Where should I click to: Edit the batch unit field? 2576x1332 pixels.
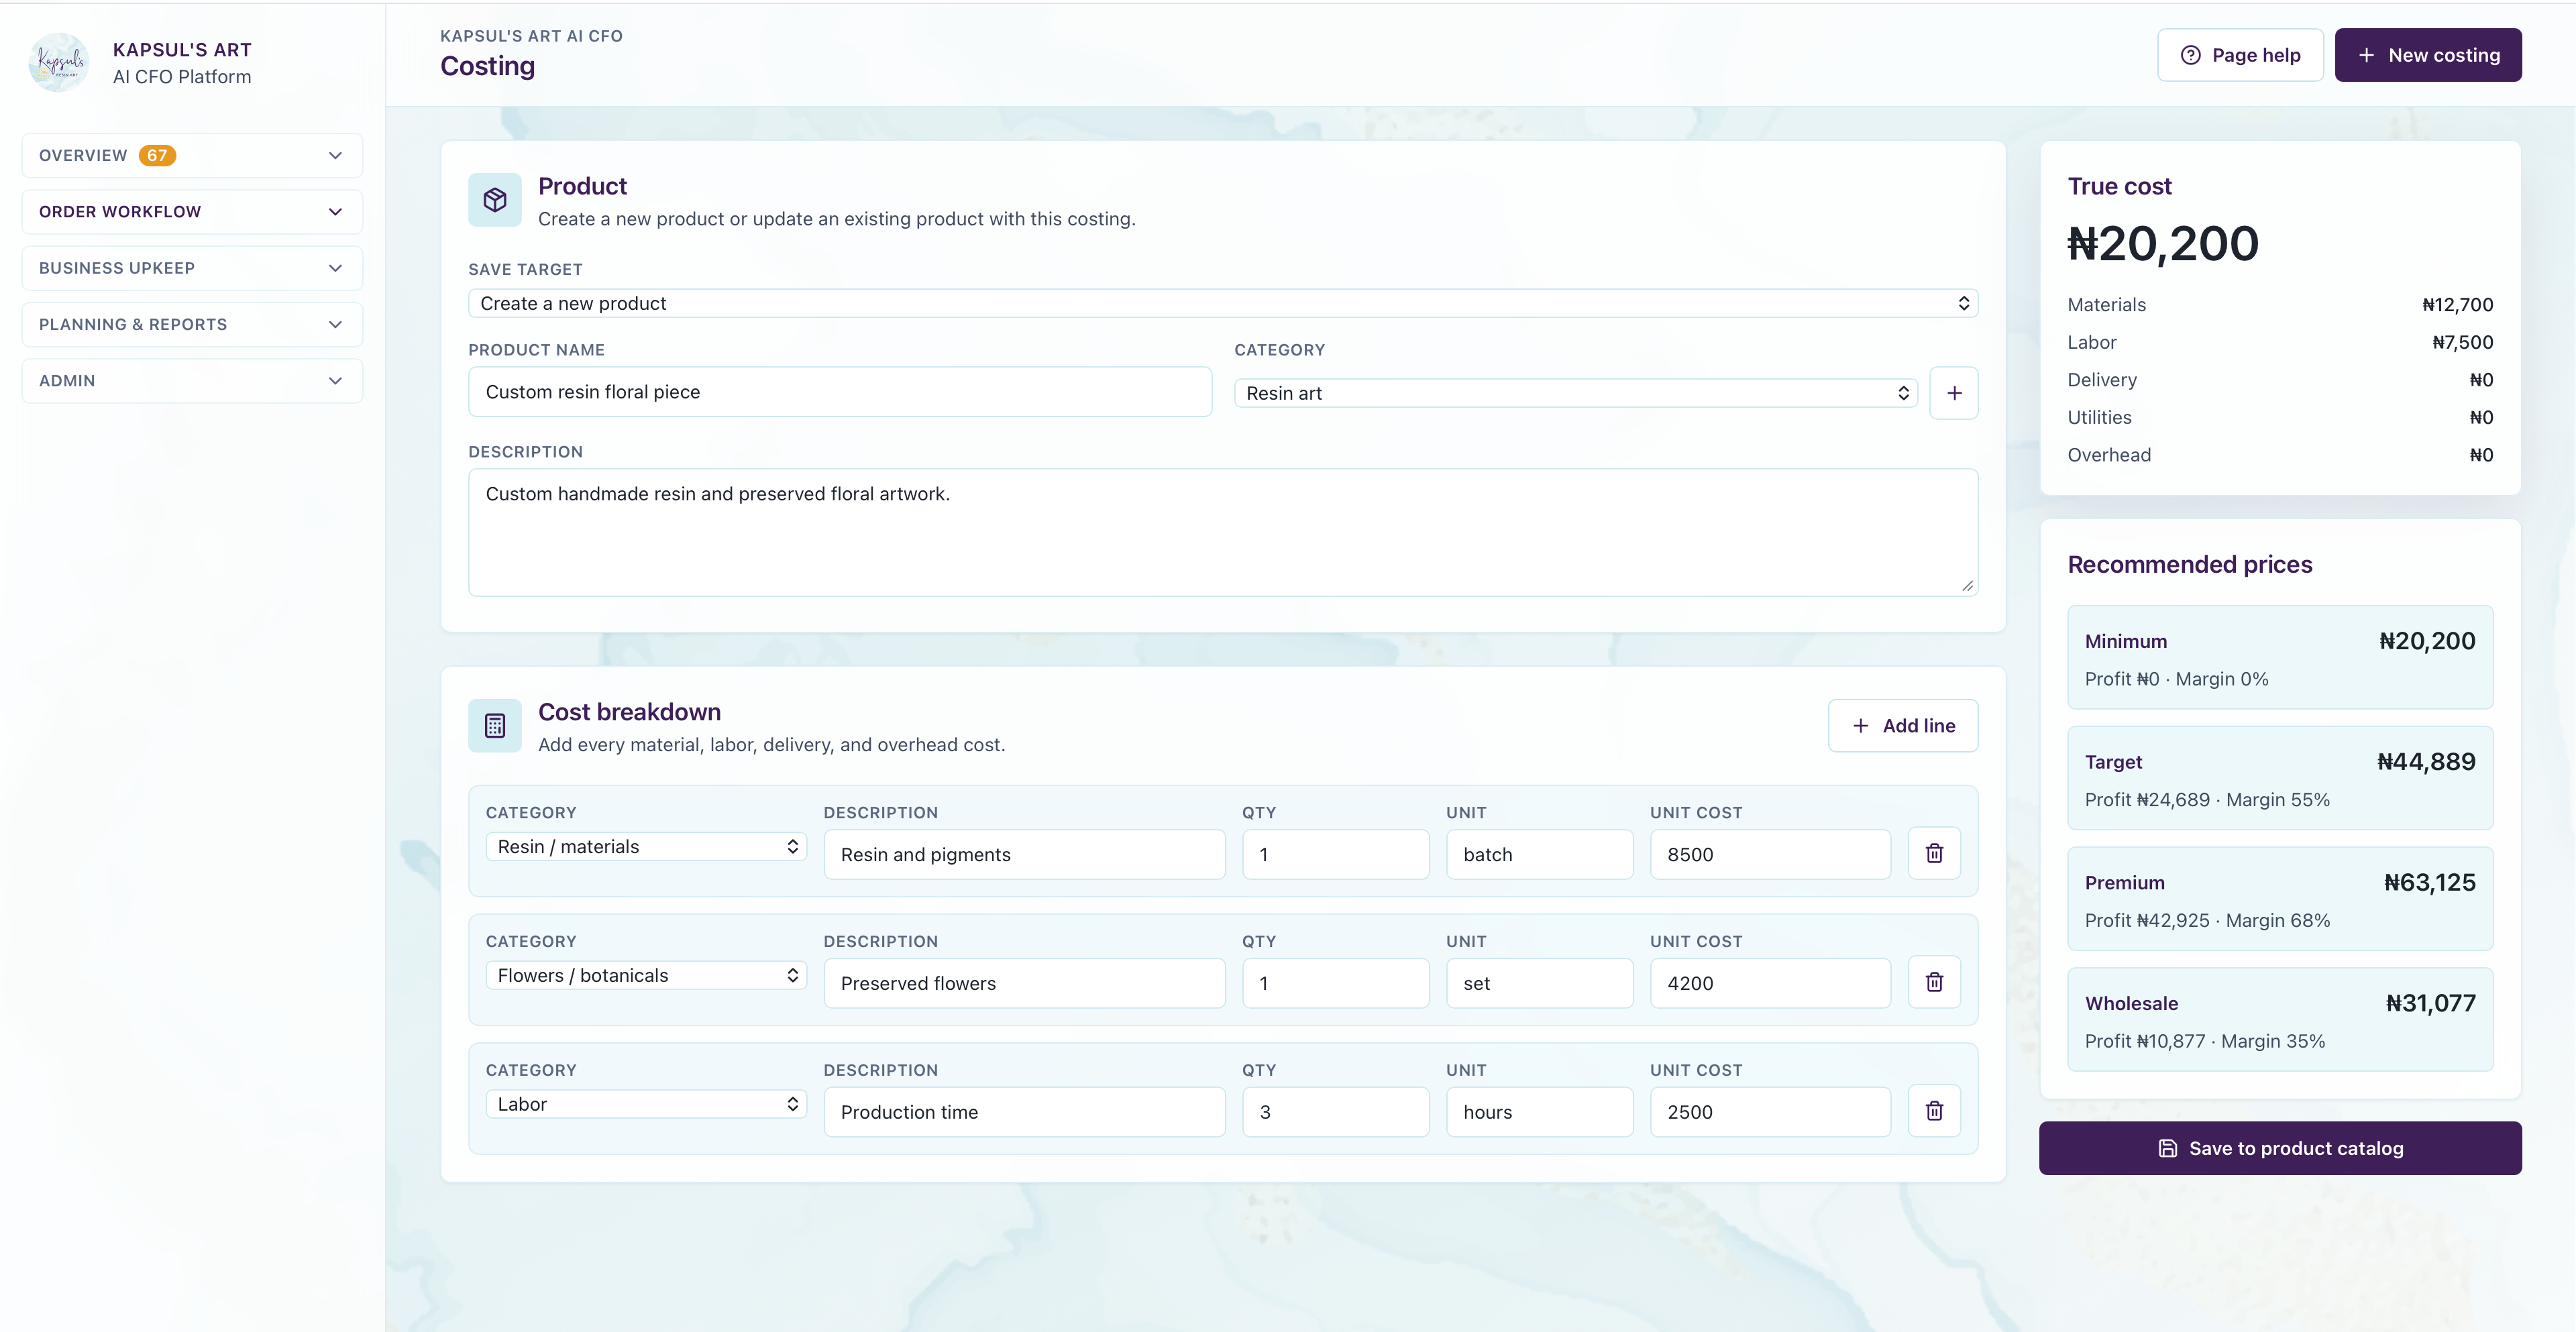(x=1539, y=854)
